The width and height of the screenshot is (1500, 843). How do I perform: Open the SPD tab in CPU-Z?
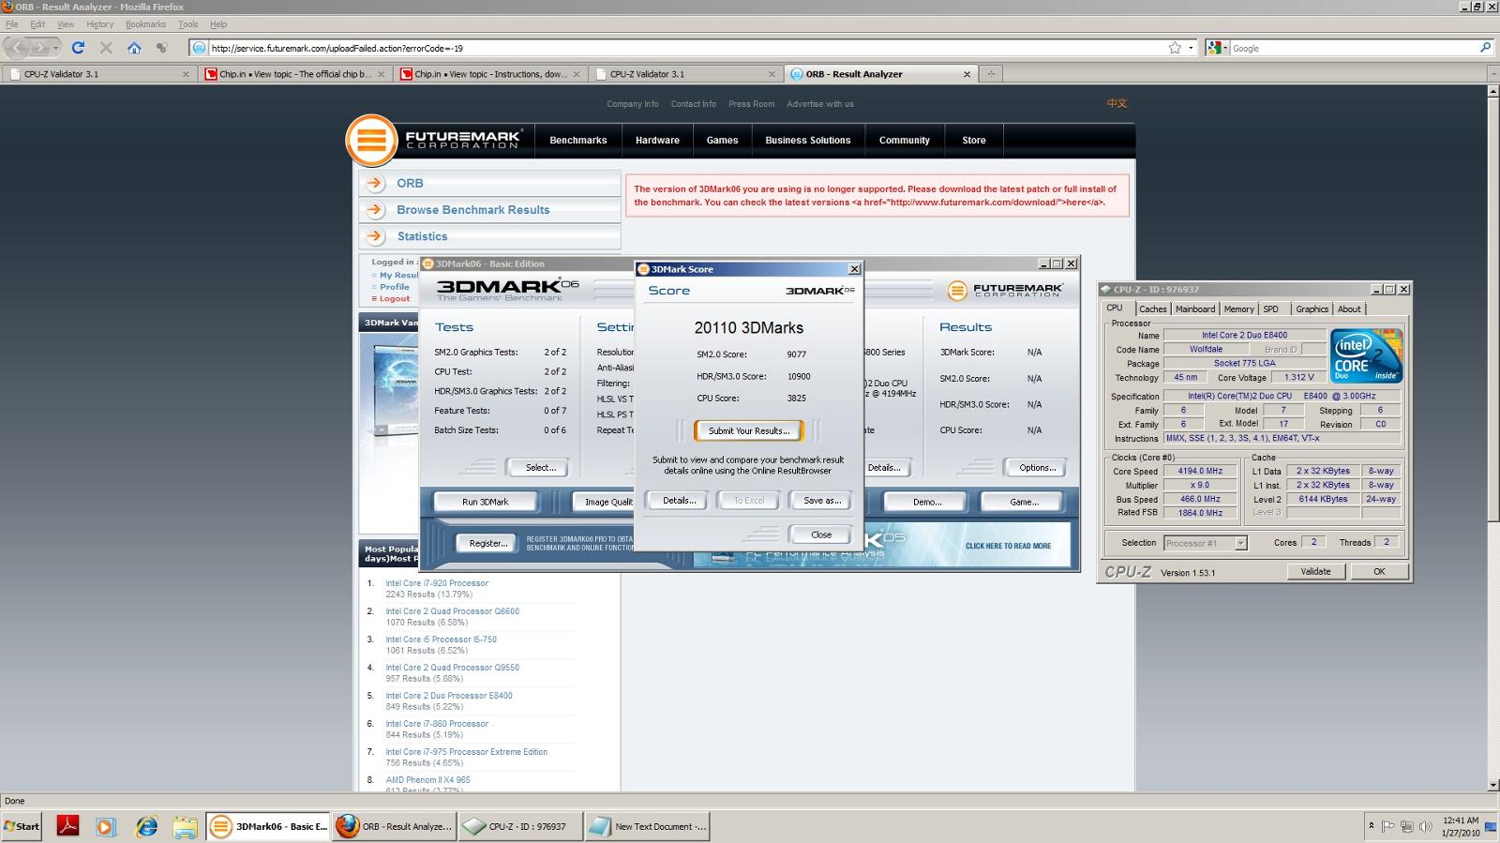tap(1270, 309)
